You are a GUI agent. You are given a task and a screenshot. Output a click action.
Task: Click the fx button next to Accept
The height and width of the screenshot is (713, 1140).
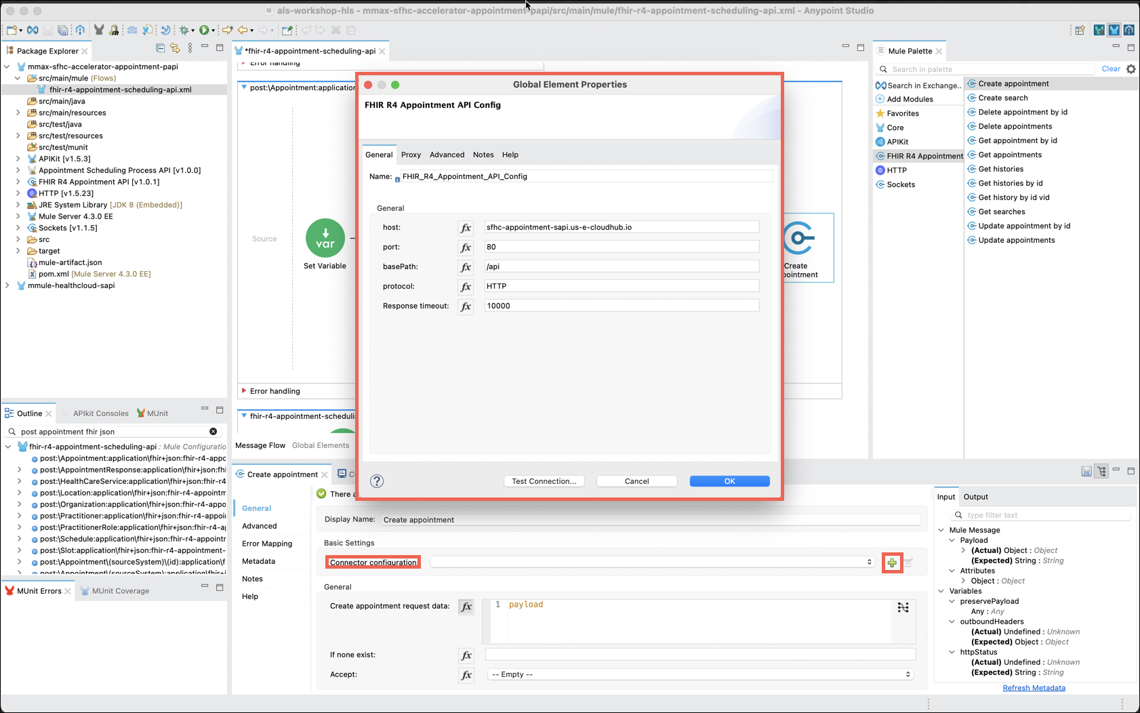coord(466,675)
